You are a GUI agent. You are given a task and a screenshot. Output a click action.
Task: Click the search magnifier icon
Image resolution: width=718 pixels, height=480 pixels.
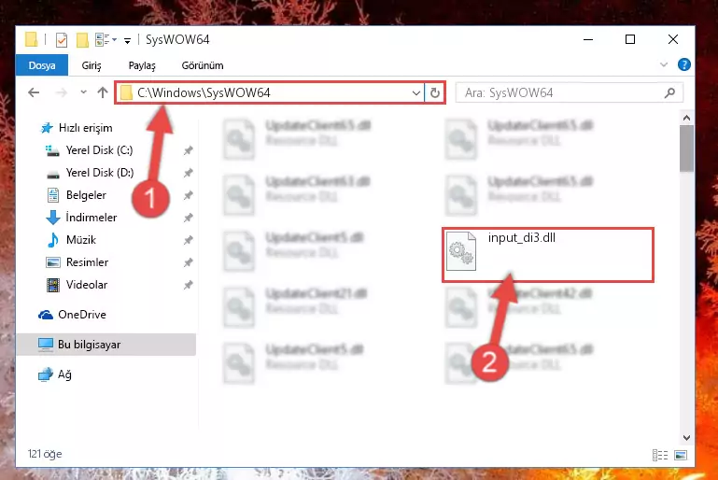pos(669,93)
